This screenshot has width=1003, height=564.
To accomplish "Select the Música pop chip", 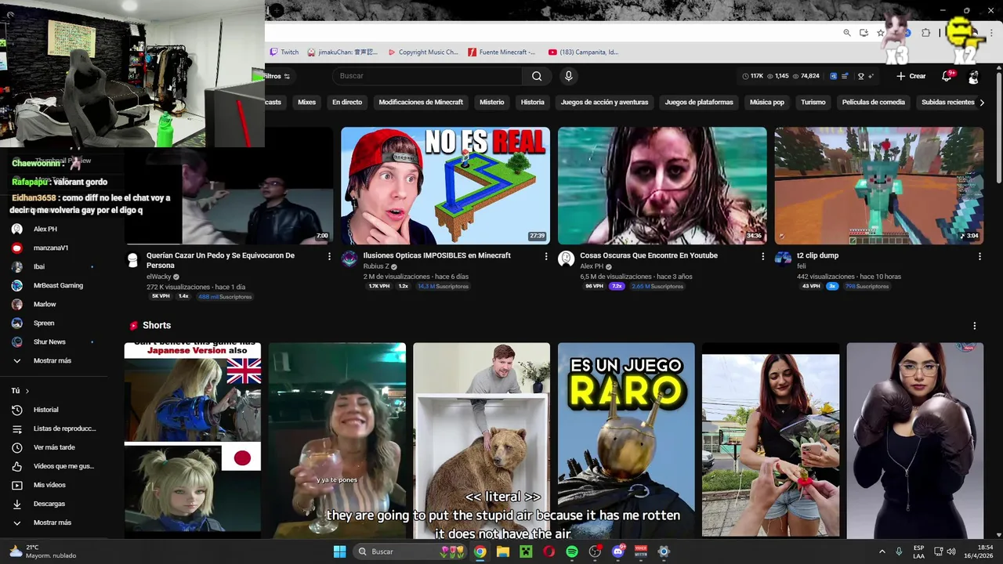I will (766, 102).
